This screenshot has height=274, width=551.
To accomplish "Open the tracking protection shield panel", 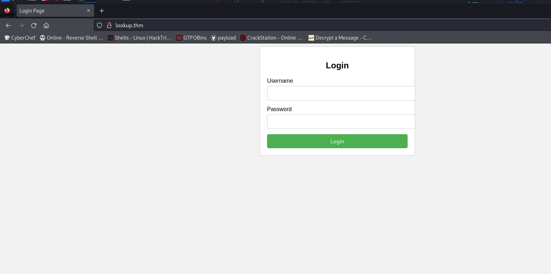I will pos(99,25).
